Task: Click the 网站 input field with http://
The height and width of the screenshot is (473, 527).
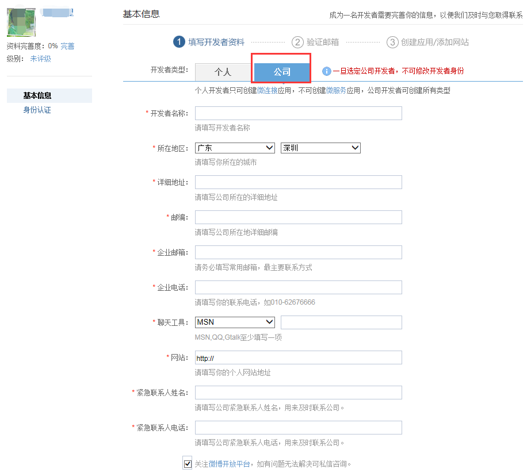Action: point(298,357)
